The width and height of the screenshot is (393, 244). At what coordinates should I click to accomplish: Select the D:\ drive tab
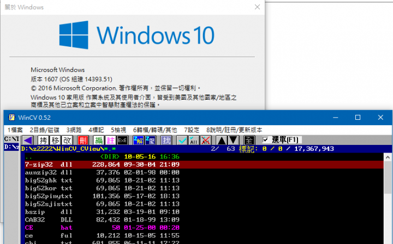(11, 147)
